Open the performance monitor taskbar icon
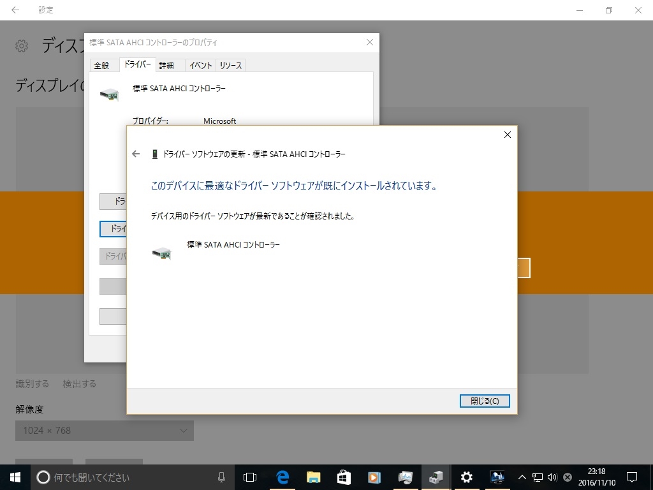 (405, 477)
